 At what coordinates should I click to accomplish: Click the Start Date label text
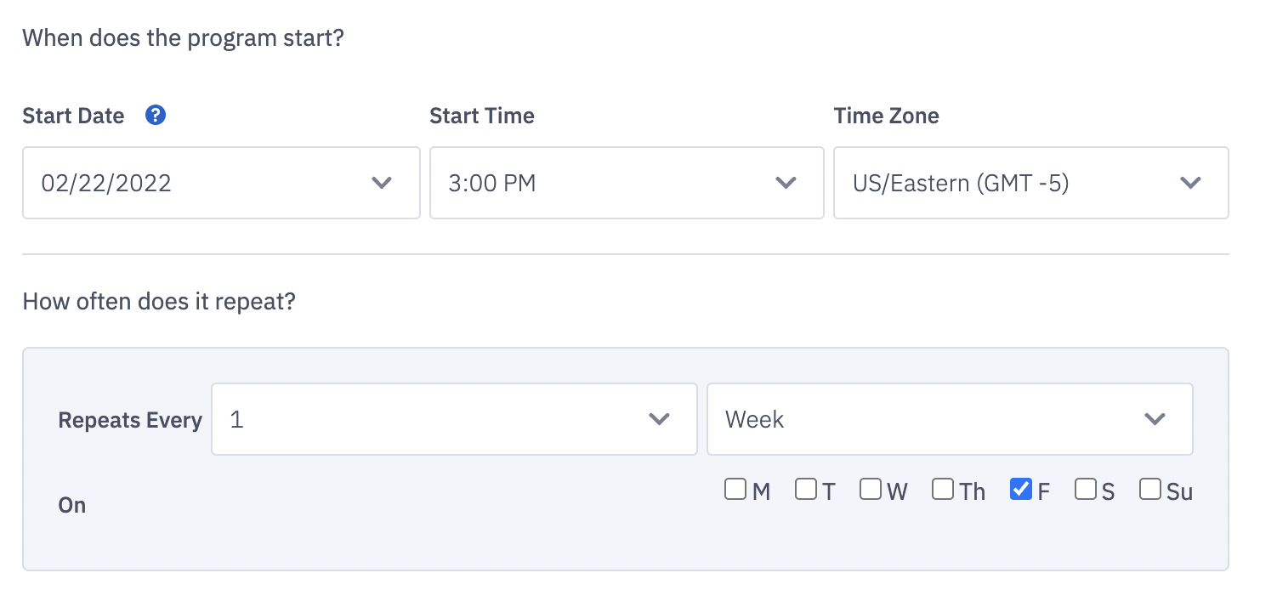(73, 116)
